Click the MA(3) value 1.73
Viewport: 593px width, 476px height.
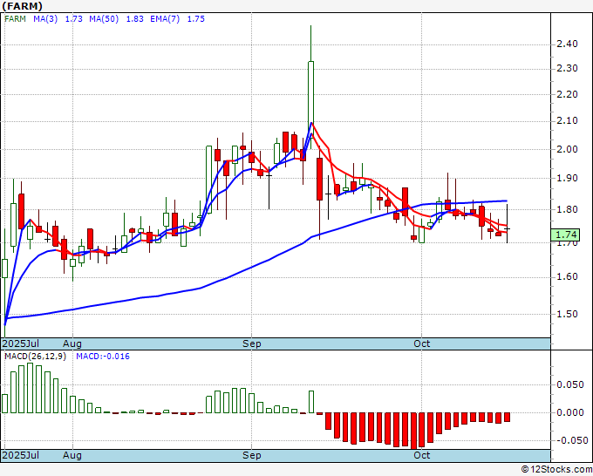pos(74,19)
